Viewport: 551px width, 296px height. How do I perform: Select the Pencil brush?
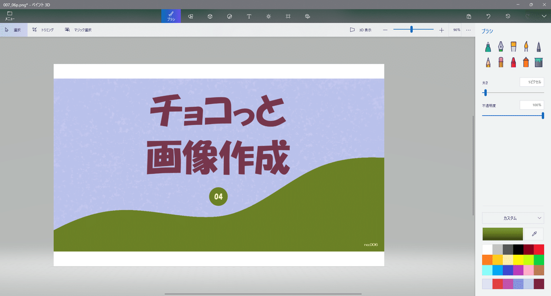coord(488,62)
